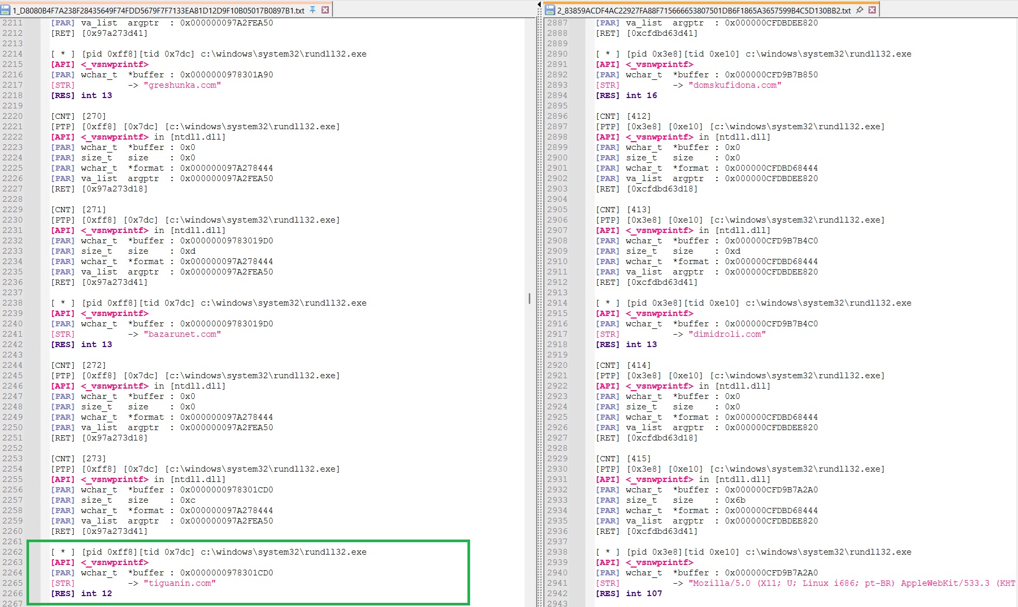Click the [API] <_vsnwprintf> line at 2215
The width and height of the screenshot is (1018, 607).
pos(100,64)
